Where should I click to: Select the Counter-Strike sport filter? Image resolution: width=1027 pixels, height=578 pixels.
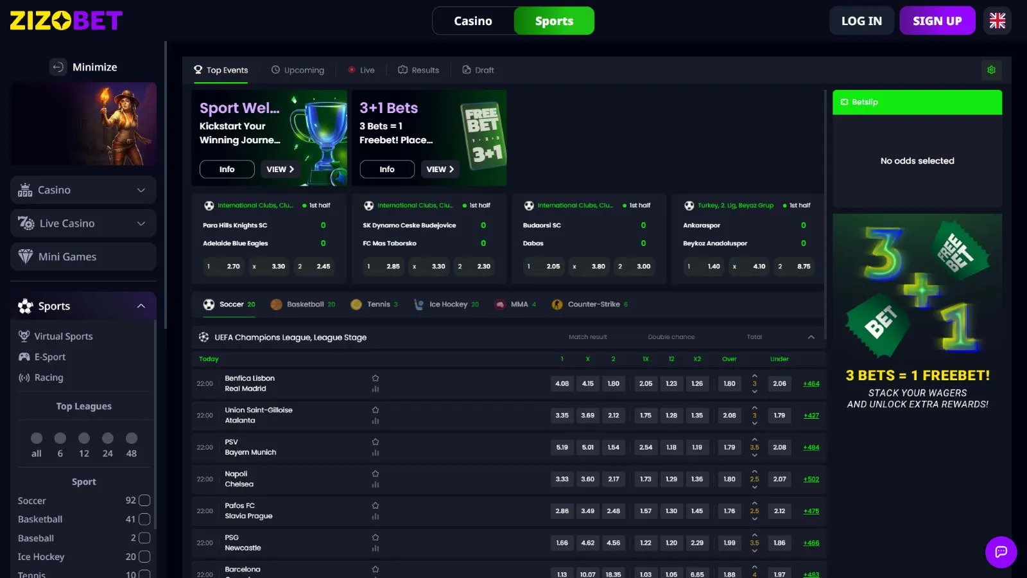coord(590,304)
